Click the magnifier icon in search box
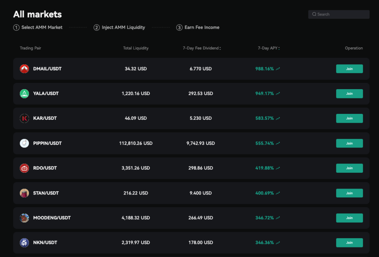Viewport: 379px width, 257px height. click(x=314, y=14)
